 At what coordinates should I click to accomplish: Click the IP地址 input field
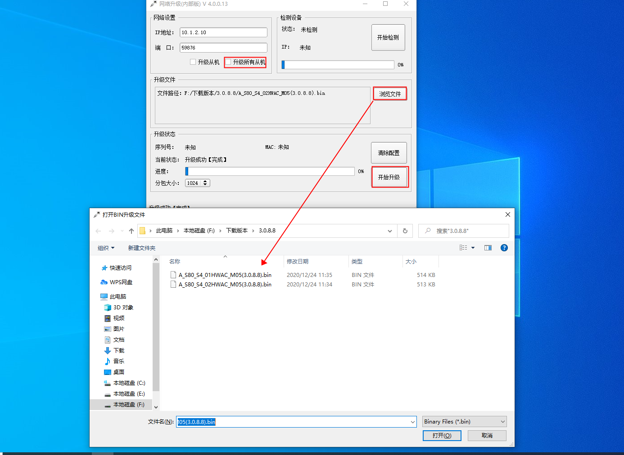click(x=223, y=32)
